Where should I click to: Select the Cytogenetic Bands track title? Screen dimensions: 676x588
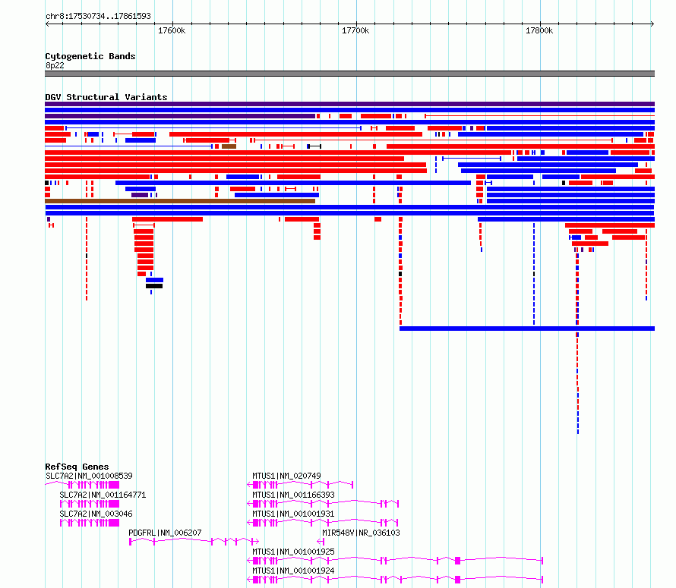[x=90, y=56]
